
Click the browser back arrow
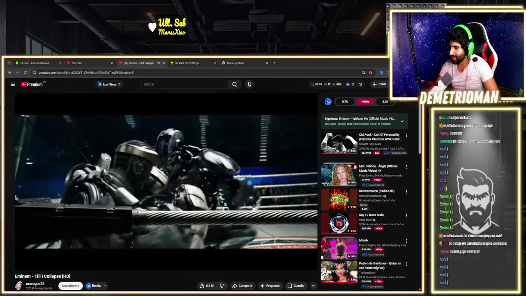[x=10, y=73]
